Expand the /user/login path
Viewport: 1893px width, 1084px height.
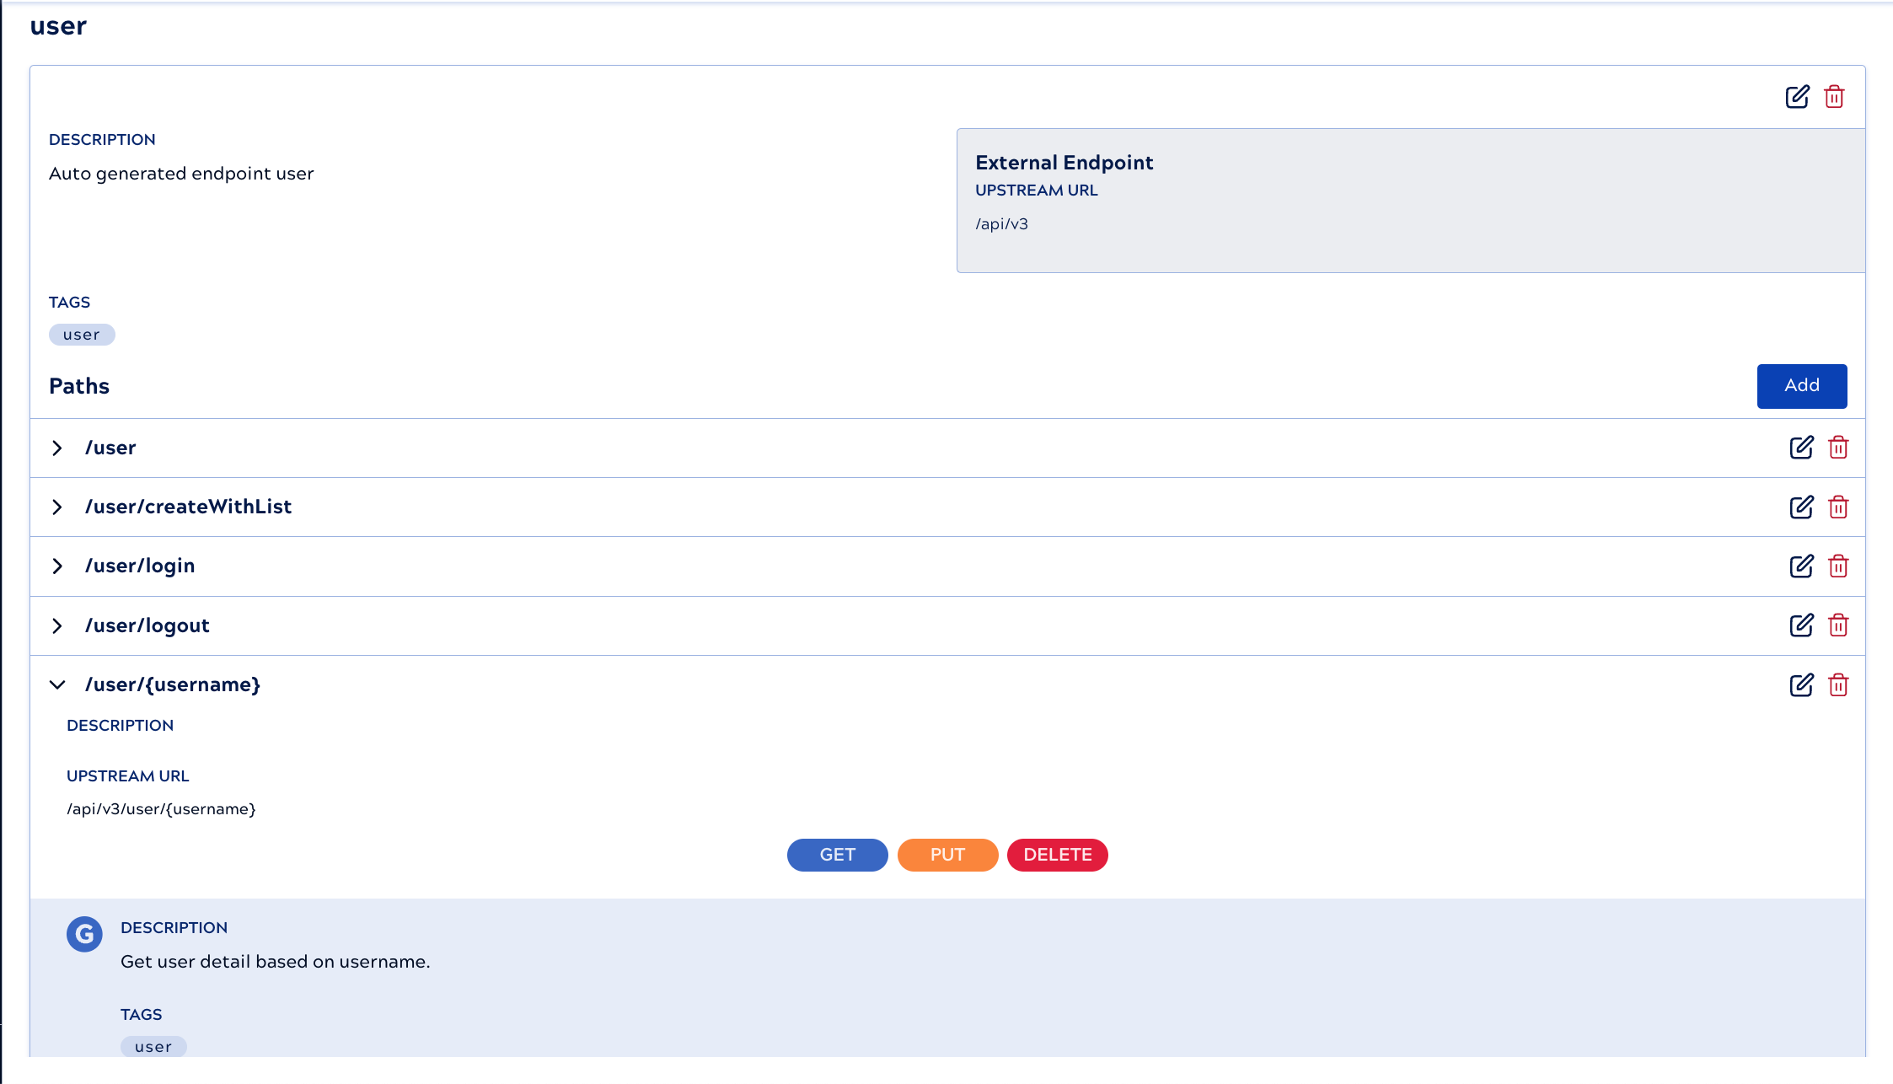[x=57, y=566]
